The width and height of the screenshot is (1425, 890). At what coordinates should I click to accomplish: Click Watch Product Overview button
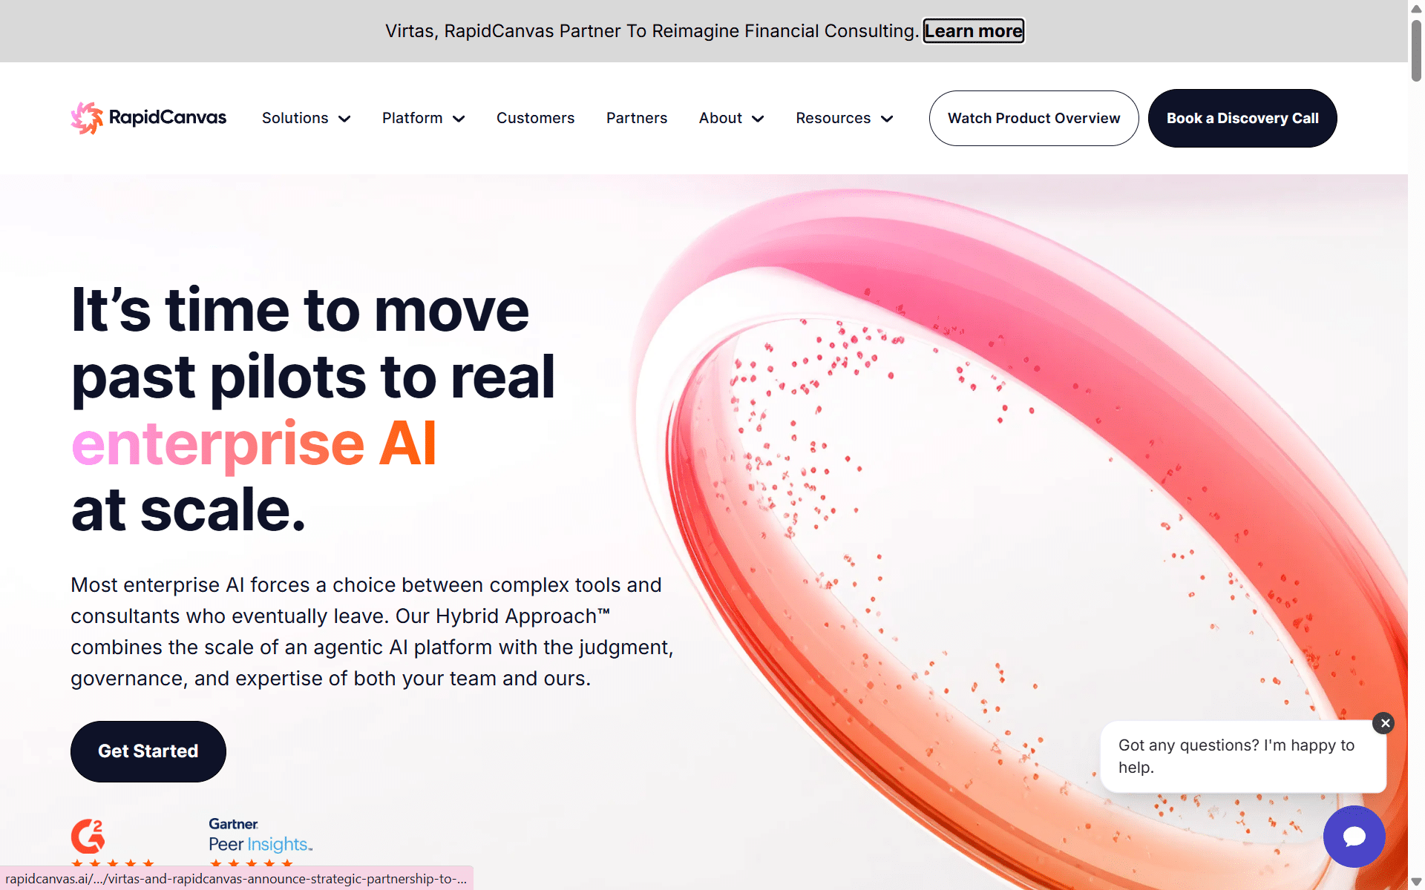1034,118
